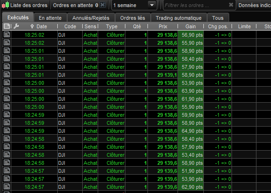
Task: Open order details icon for 18:24:58 gain 58,40 pts
Action: (x=7, y=138)
